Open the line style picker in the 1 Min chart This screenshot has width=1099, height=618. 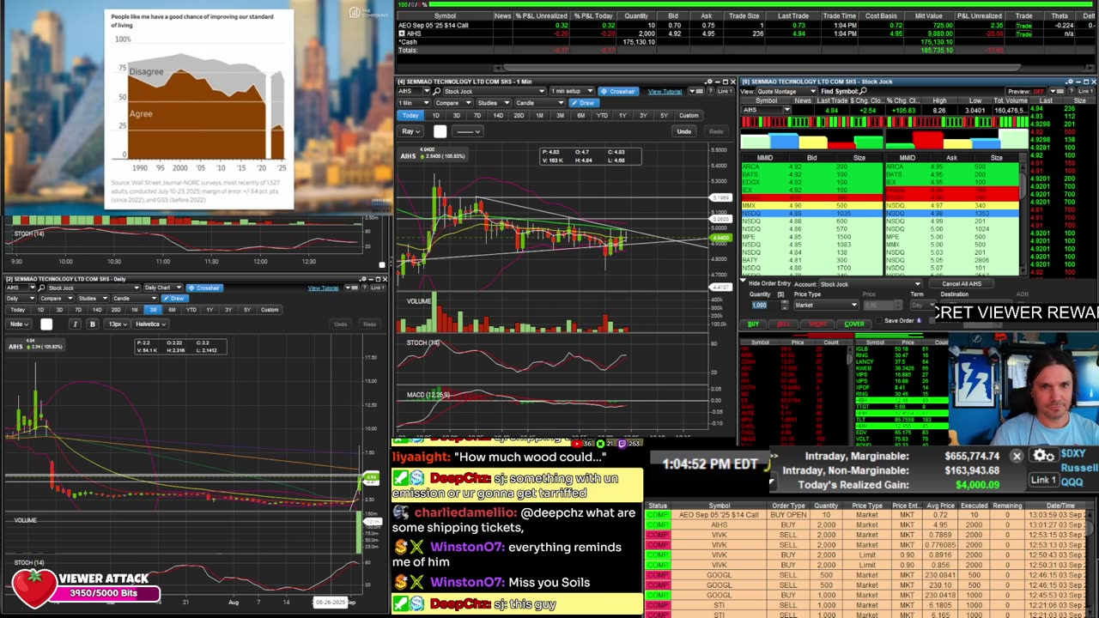(468, 131)
